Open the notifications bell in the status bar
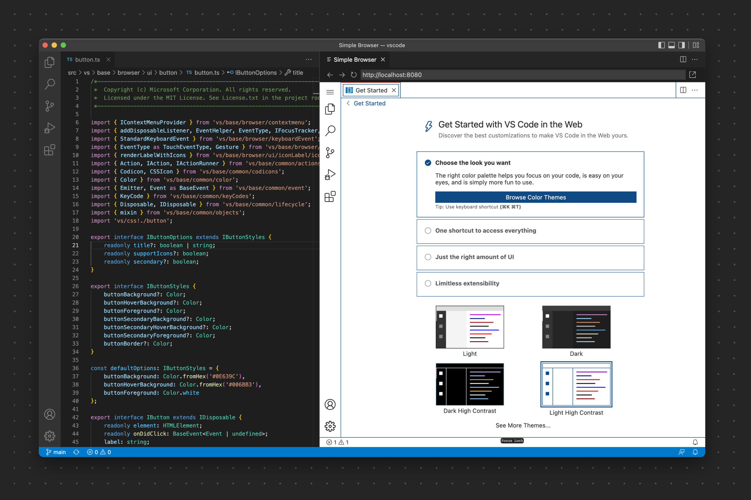751x500 pixels. click(x=695, y=452)
